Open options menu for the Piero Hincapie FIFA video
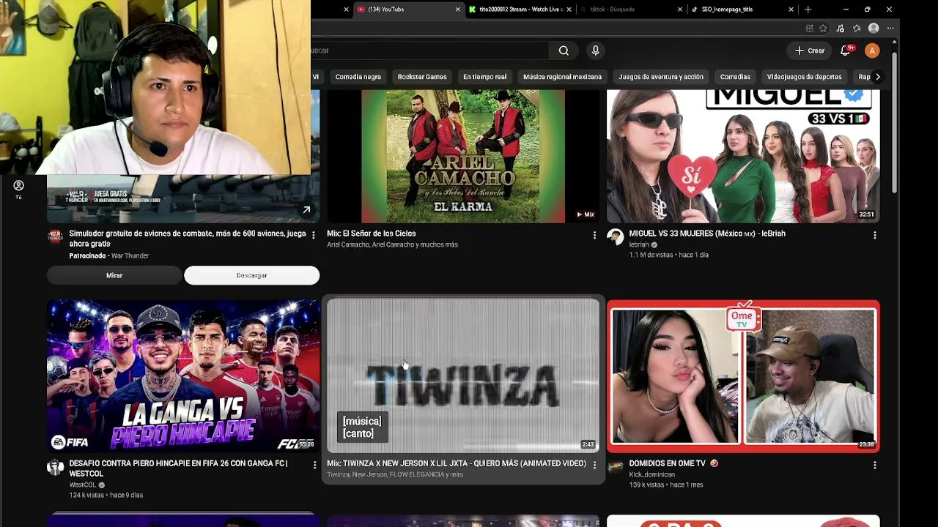 point(314,465)
